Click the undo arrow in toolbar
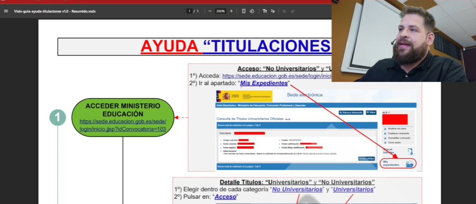 tap(284, 11)
